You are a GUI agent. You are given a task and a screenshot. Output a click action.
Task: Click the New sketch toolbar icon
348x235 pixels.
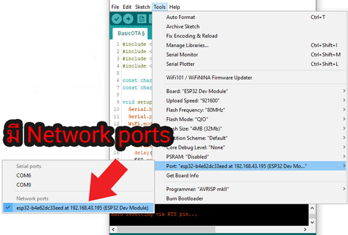click(142, 19)
